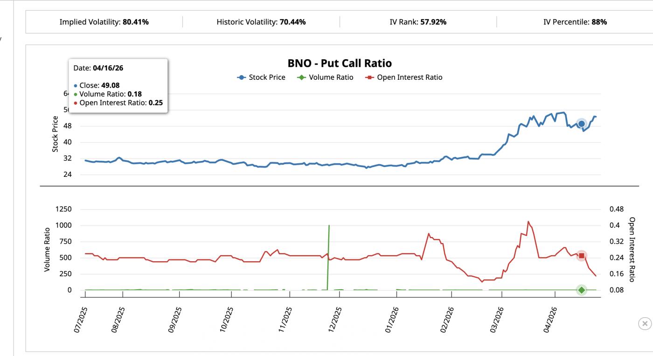This screenshot has height=356, width=653.
Task: Select the IV Rank 57.92% stat
Action: pyautogui.click(x=418, y=22)
